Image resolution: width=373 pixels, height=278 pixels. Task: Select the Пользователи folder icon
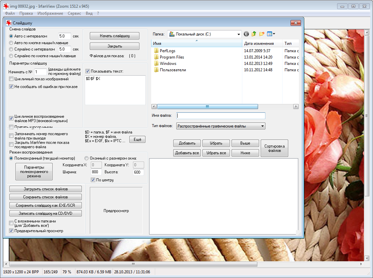pos(156,70)
